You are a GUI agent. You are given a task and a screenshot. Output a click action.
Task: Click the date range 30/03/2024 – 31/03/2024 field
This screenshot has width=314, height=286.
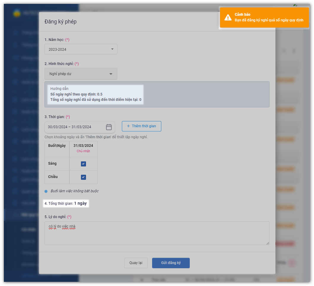(75, 127)
